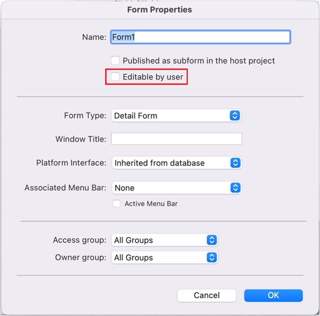The height and width of the screenshot is (316, 320).
Task: Enable Published as subform in host project
Action: point(115,61)
